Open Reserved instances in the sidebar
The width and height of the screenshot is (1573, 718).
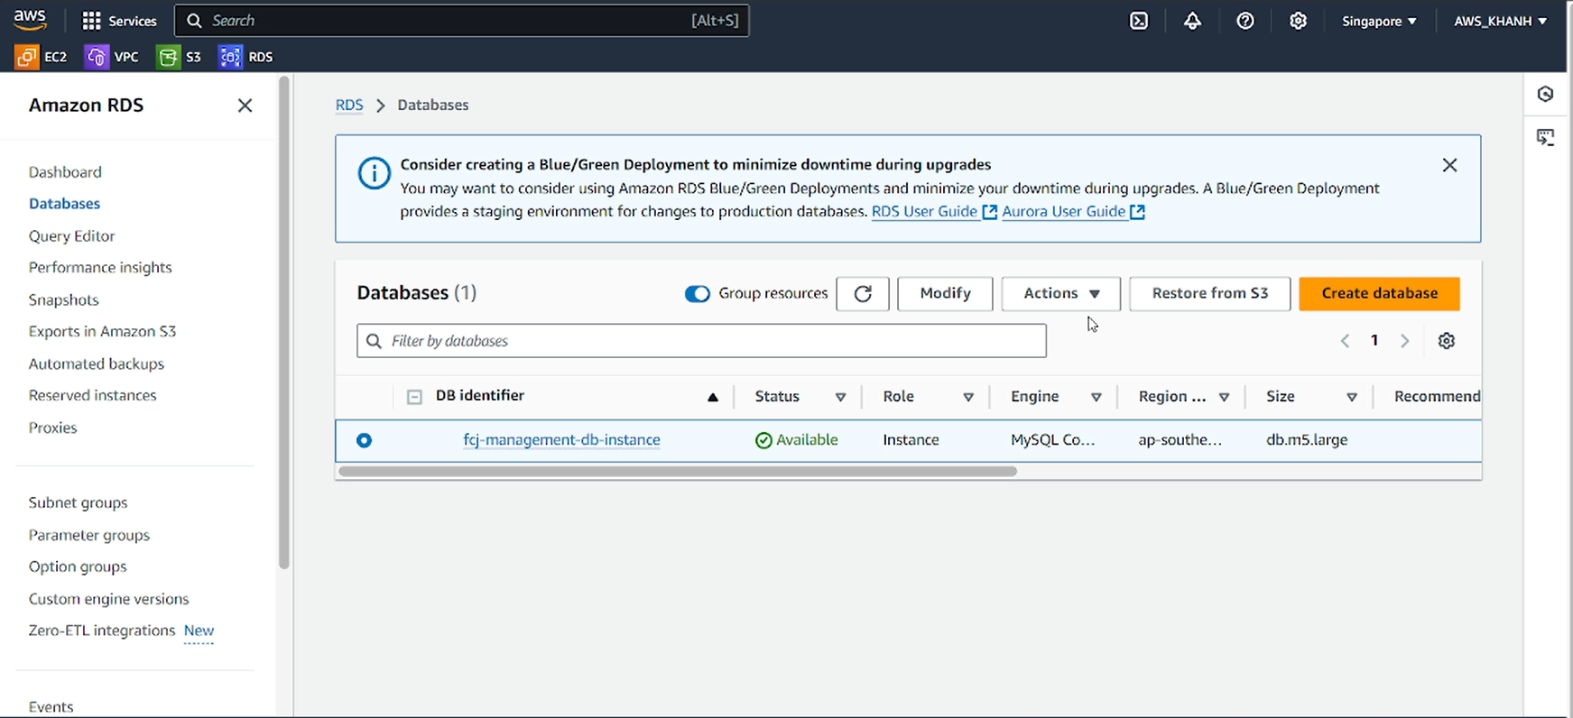[92, 396]
